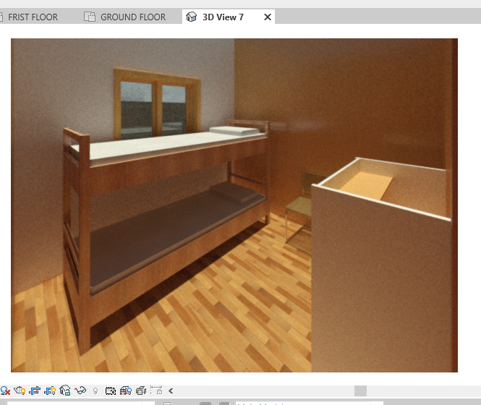Click the horizontal scrollbar thumb below the view
481x405 pixels.
tap(360, 391)
